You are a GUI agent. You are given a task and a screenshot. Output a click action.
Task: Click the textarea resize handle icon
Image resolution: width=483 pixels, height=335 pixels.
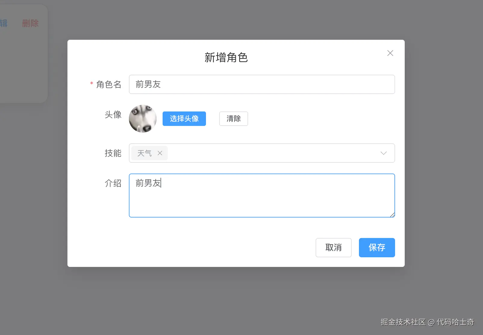coord(392,215)
